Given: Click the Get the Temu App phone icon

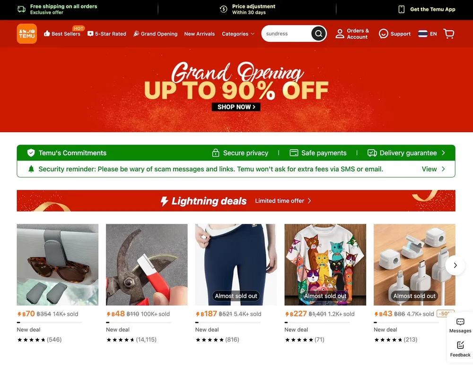Looking at the screenshot, I should pos(401,9).
